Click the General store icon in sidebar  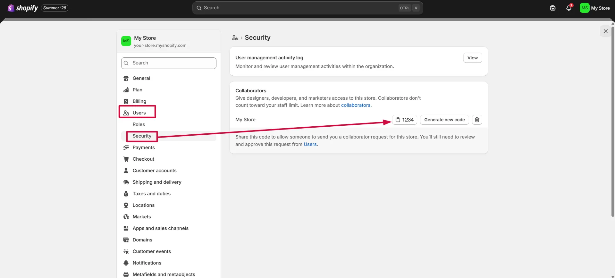126,78
